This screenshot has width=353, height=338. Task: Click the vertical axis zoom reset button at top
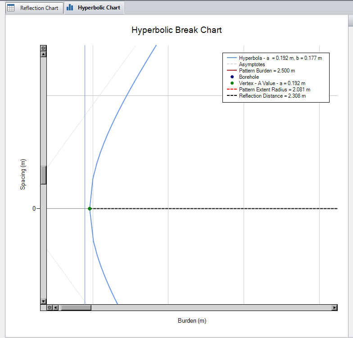[x=43, y=48]
